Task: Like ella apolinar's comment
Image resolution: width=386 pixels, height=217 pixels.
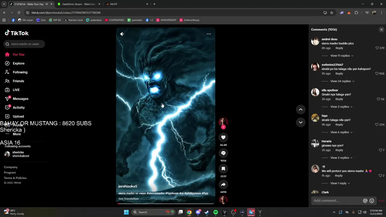Action: pyautogui.click(x=378, y=99)
